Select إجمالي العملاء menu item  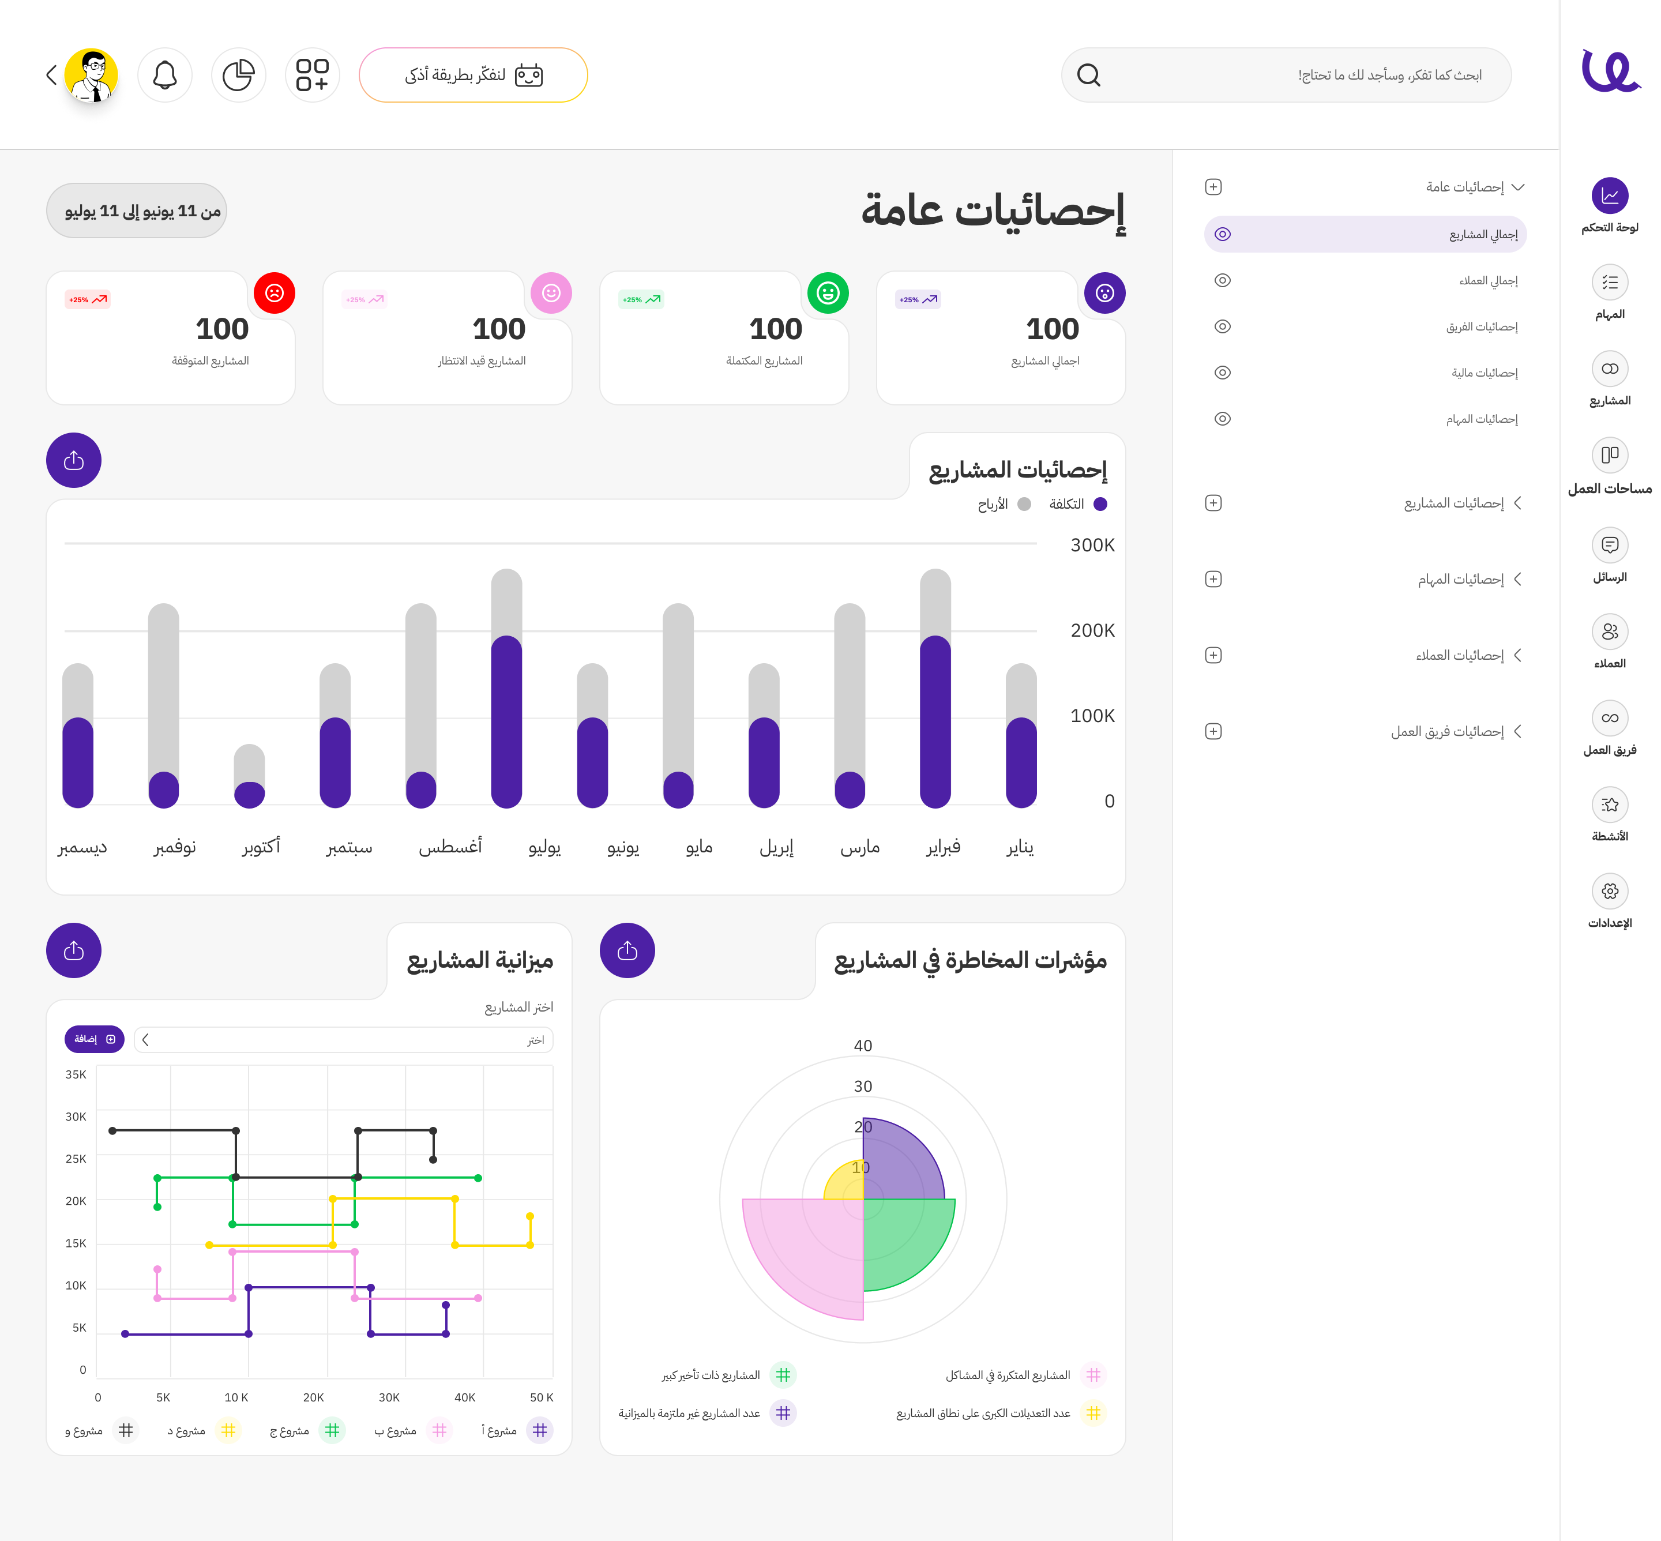pyautogui.click(x=1365, y=280)
